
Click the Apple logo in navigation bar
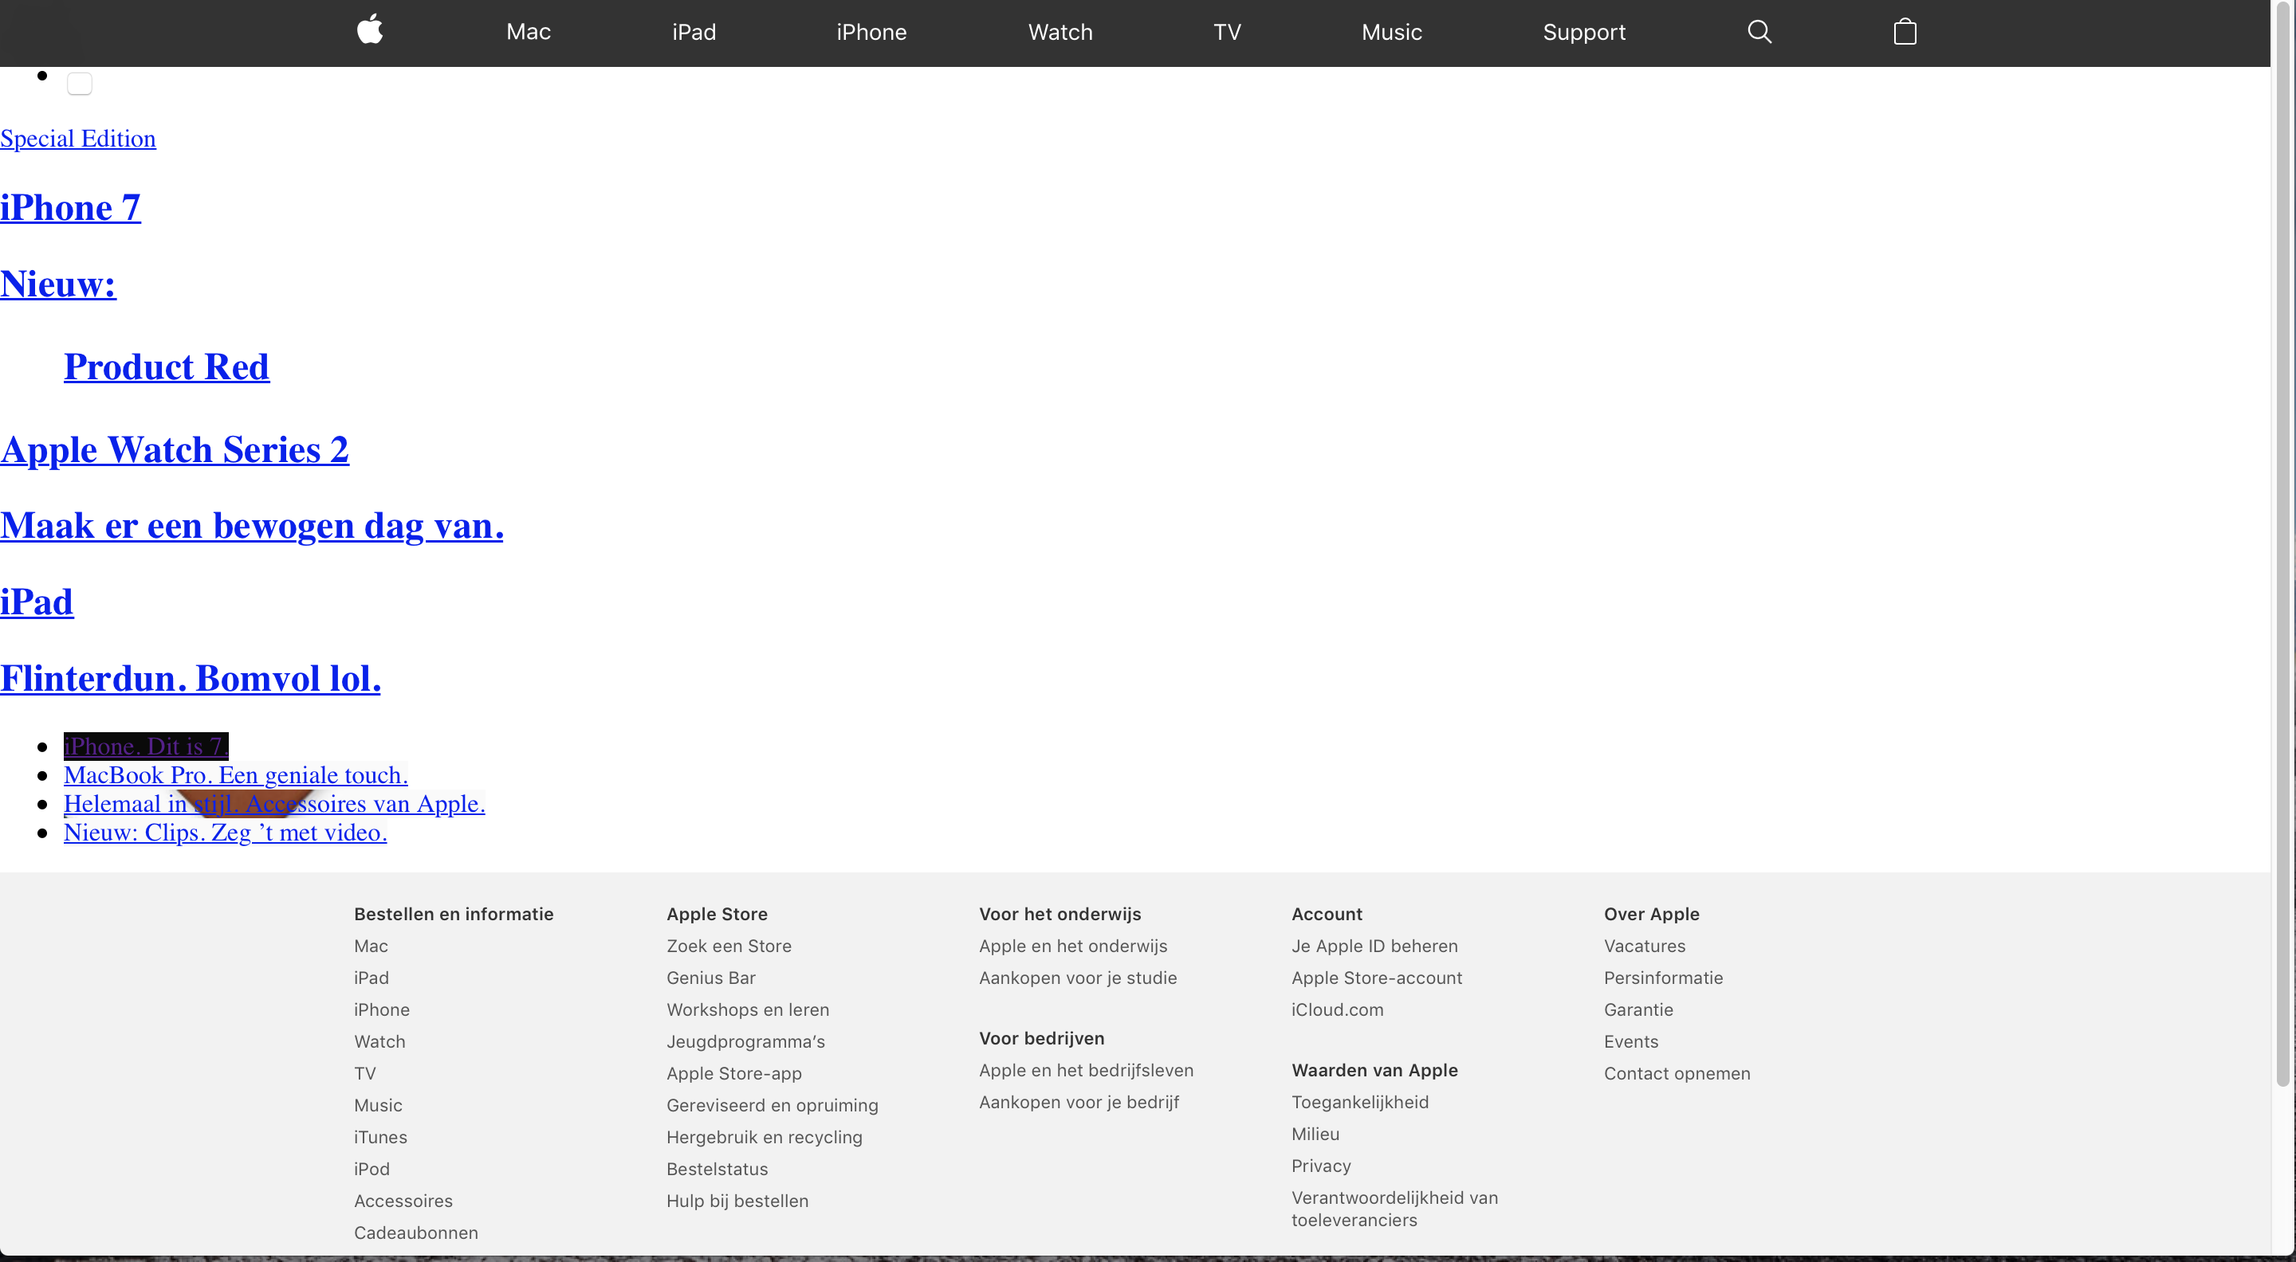pyautogui.click(x=370, y=30)
